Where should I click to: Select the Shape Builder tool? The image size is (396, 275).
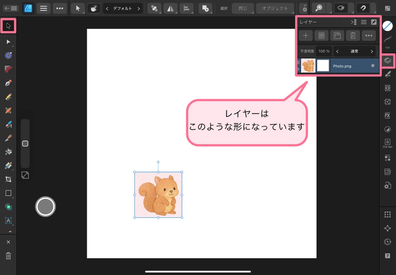(x=9, y=207)
